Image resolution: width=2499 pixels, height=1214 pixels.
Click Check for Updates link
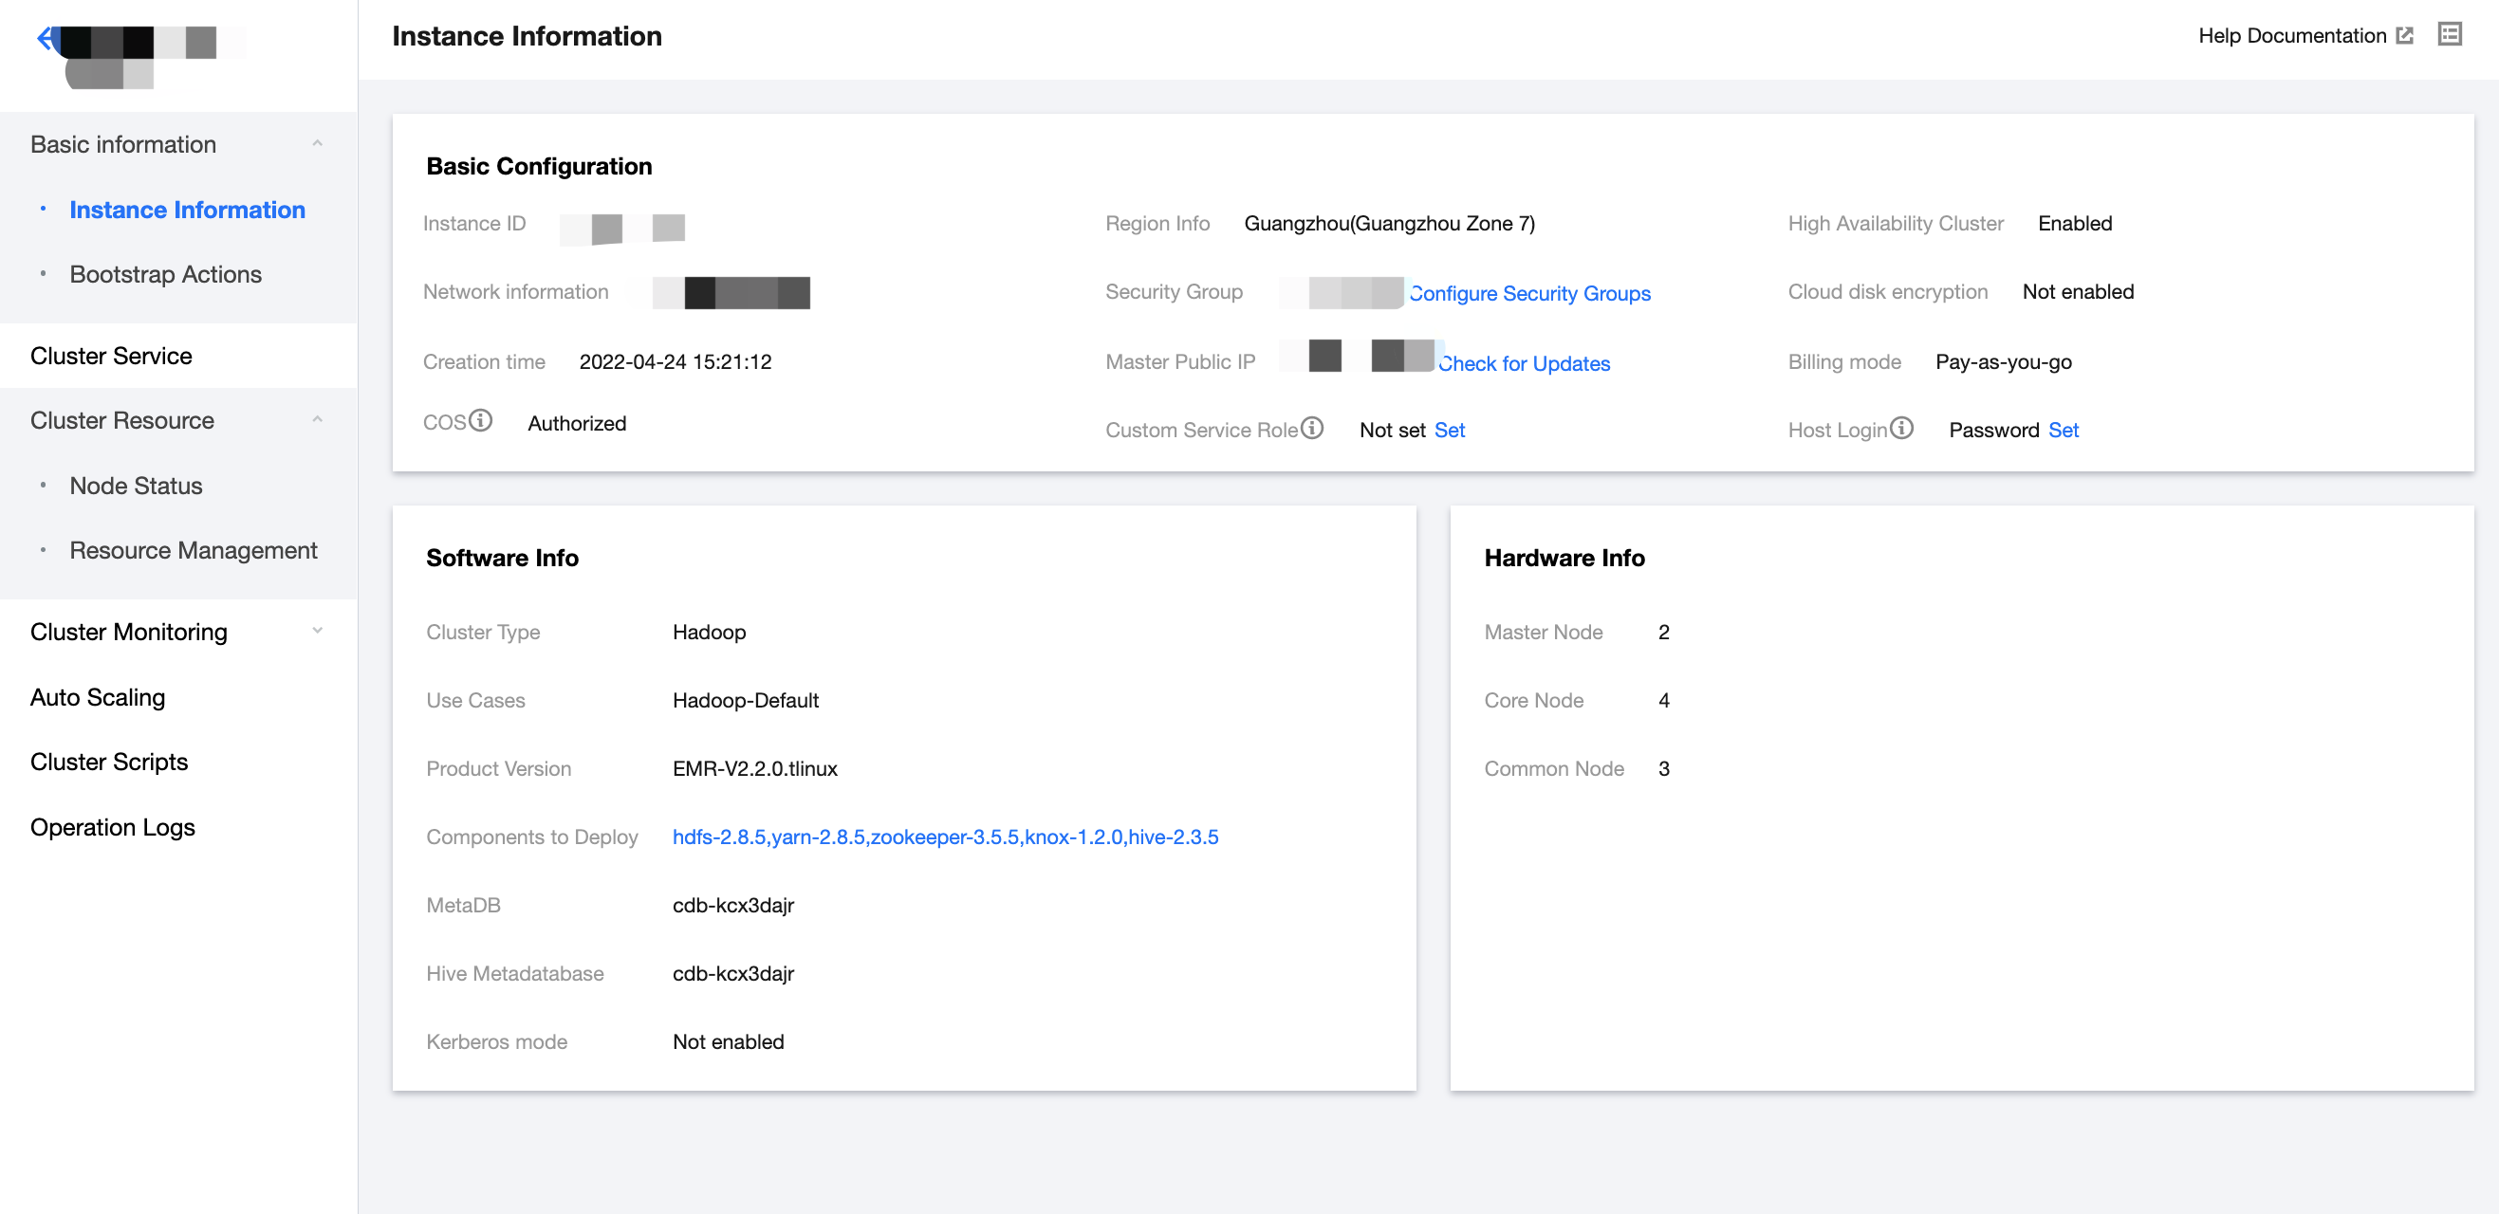(x=1524, y=362)
